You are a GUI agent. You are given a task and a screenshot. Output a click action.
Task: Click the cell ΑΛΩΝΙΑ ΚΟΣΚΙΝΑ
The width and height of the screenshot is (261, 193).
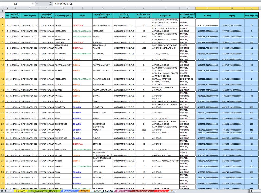pyautogui.click(x=102, y=69)
